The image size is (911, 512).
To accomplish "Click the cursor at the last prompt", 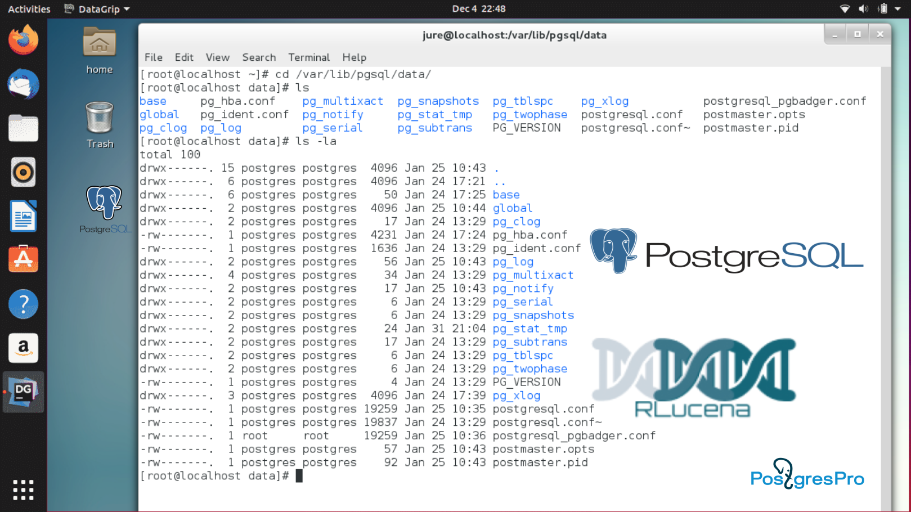I will click(299, 476).
